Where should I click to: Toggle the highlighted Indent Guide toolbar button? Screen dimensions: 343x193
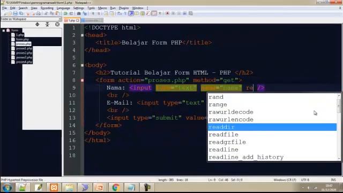pos(131,13)
